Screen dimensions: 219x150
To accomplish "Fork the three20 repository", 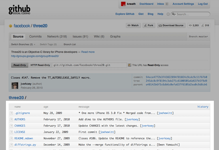I will (149, 25).
